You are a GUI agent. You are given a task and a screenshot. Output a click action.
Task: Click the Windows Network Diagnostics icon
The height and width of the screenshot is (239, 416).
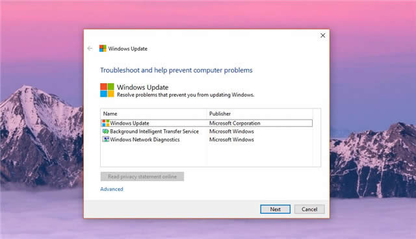(105, 140)
